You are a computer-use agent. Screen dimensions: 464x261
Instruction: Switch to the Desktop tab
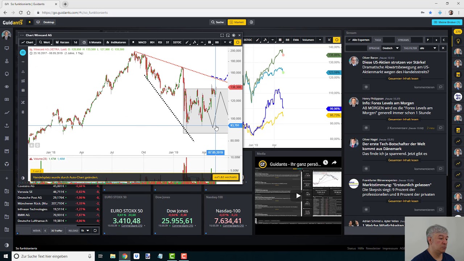46,22
